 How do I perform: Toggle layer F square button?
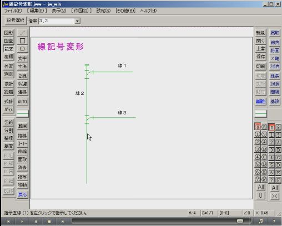coord(278,180)
